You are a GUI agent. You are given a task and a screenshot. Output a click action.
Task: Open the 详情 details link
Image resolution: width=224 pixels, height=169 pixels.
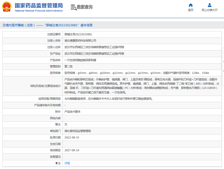coord(67,163)
